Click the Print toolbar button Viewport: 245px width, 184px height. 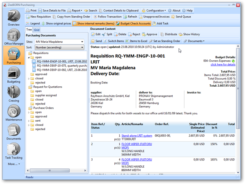click(31, 10)
